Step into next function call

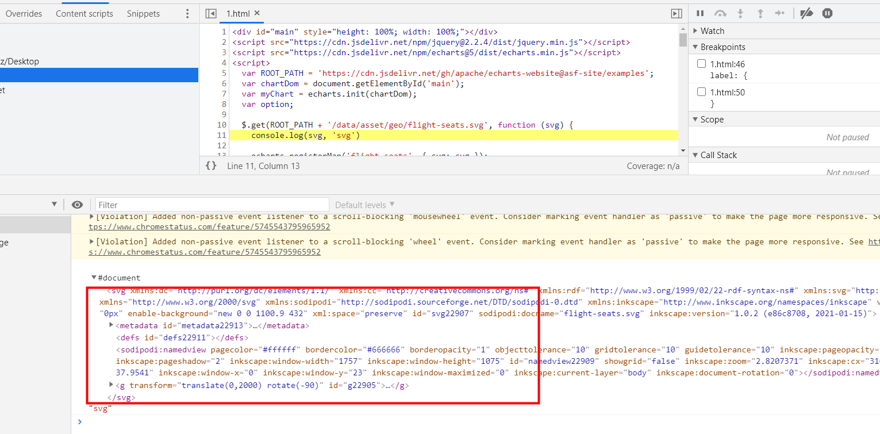pos(741,13)
